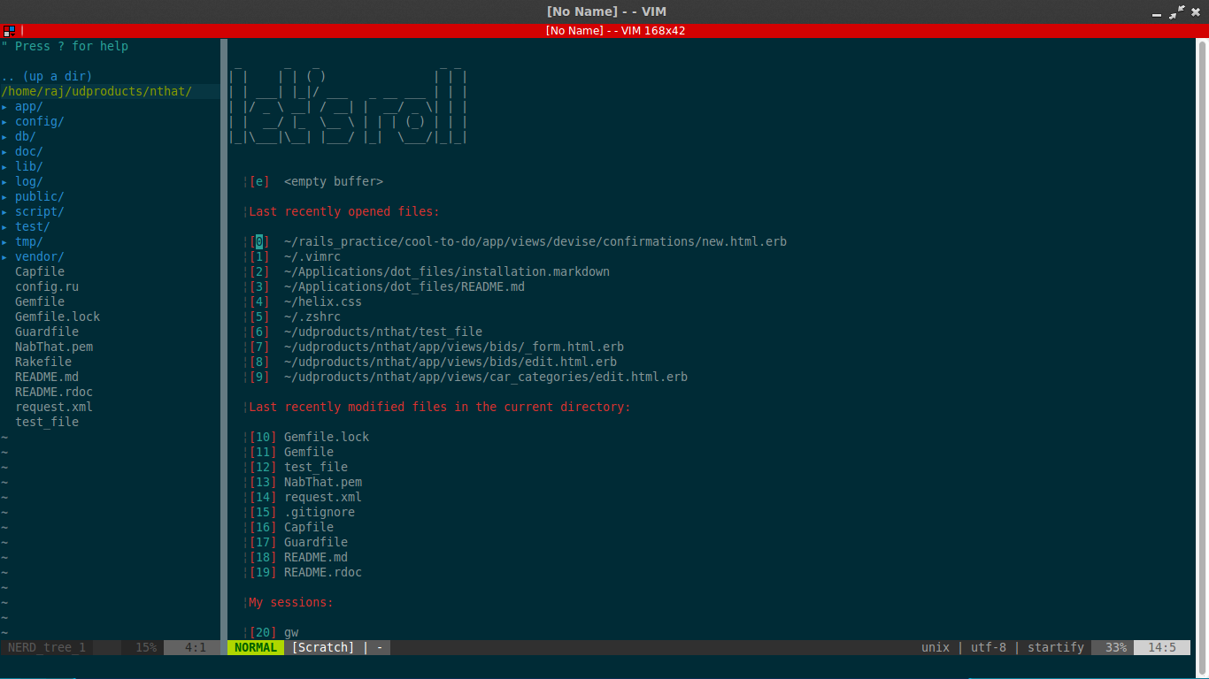Open Capfile in the file tree
1209x679 pixels.
point(40,272)
